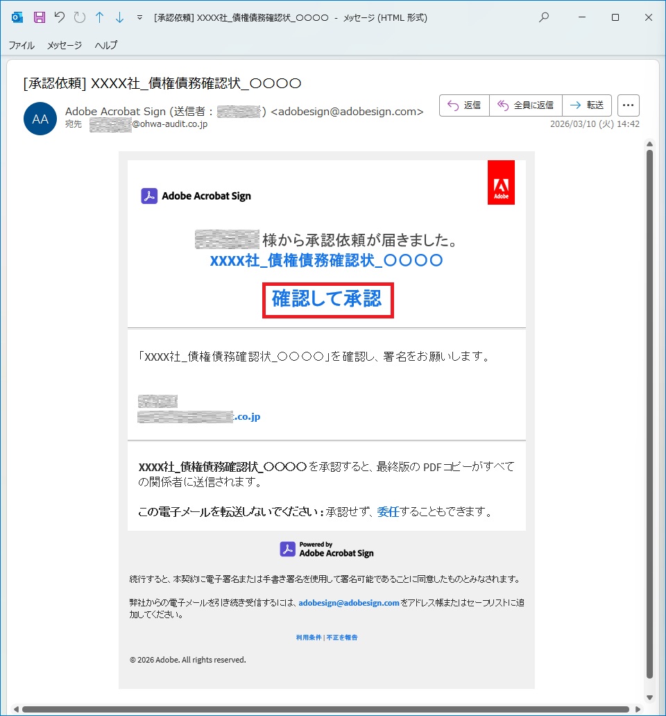The width and height of the screenshot is (666, 716).
Task: Click the 委任 delegate link
Action: (388, 512)
